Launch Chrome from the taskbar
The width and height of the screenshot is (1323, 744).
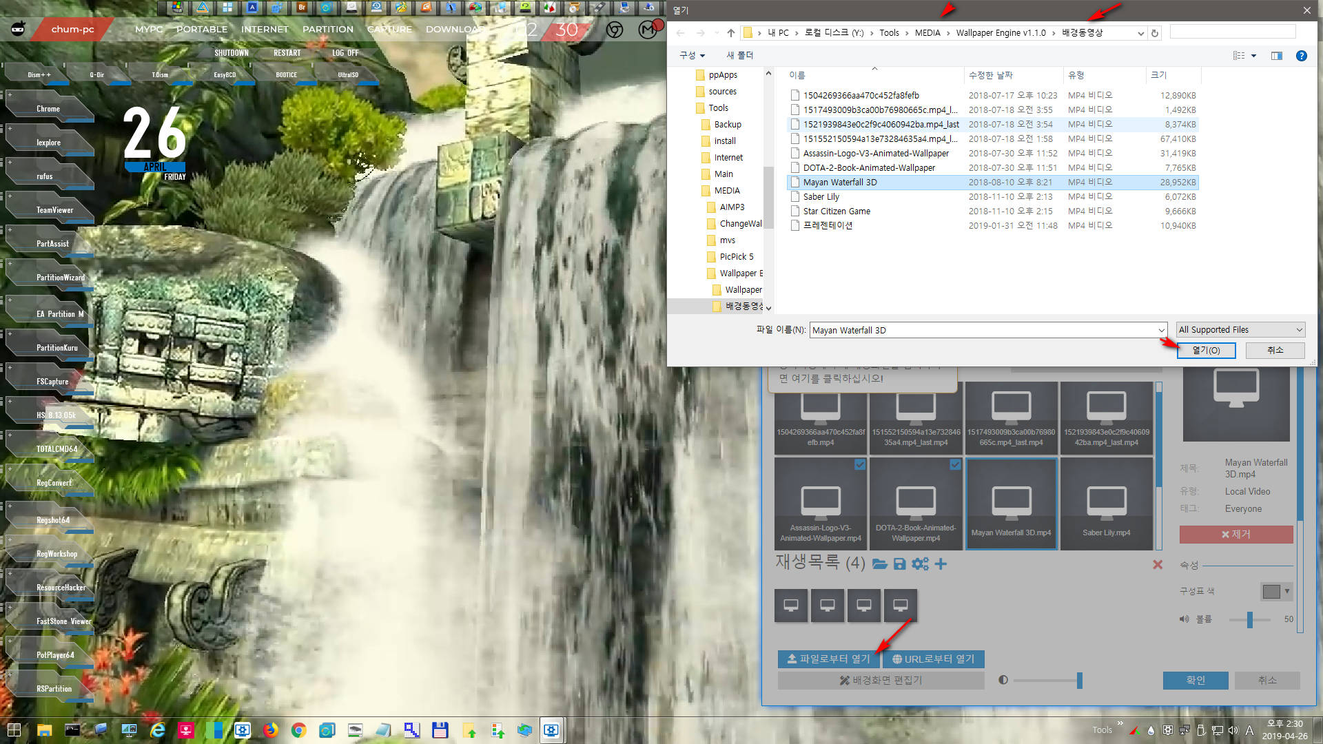[298, 730]
